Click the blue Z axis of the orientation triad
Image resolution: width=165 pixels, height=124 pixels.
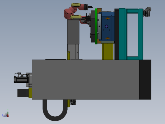pos(5,116)
